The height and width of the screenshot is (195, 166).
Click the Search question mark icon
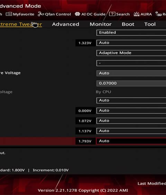pos(112,14)
